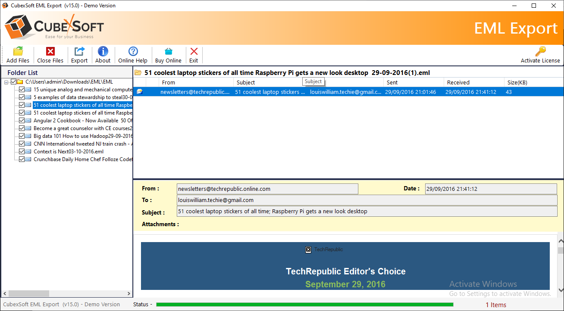564x311 pixels.
Task: Select Become a great counselor file
Action: (83, 128)
